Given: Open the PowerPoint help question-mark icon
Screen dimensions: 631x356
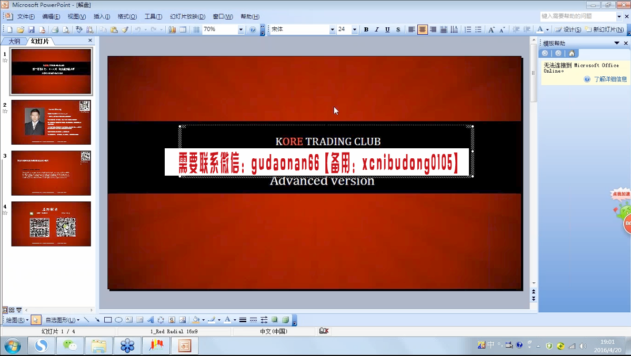Looking at the screenshot, I should (253, 29).
